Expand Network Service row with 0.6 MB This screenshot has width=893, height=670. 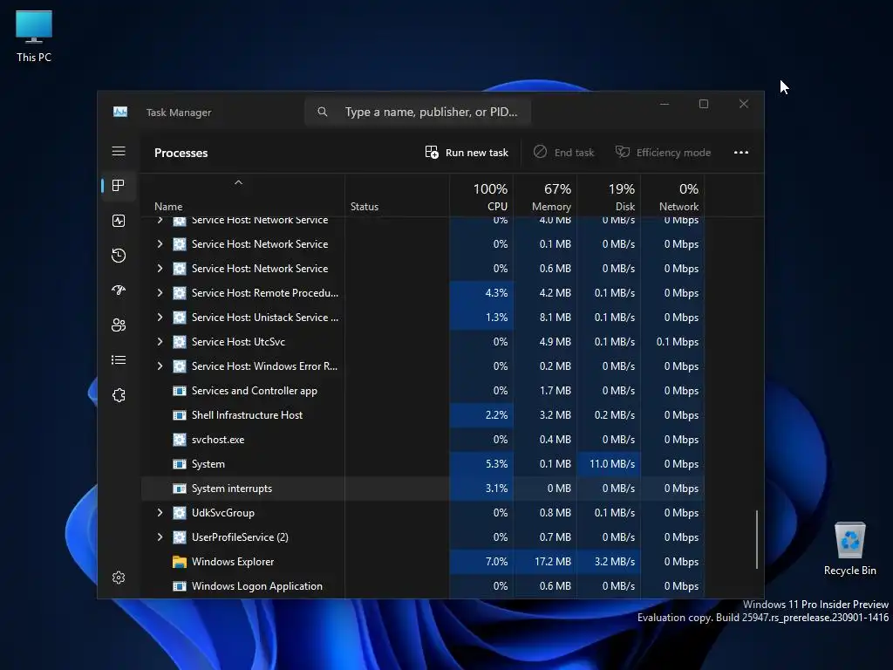point(160,269)
